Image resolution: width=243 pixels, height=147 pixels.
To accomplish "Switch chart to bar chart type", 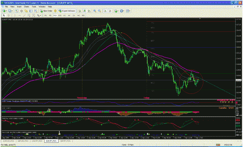I will [80, 11].
